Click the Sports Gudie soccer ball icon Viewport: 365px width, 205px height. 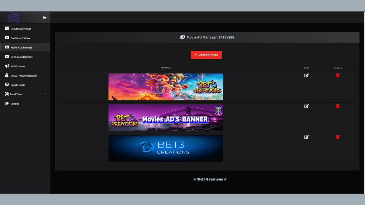pos(7,85)
